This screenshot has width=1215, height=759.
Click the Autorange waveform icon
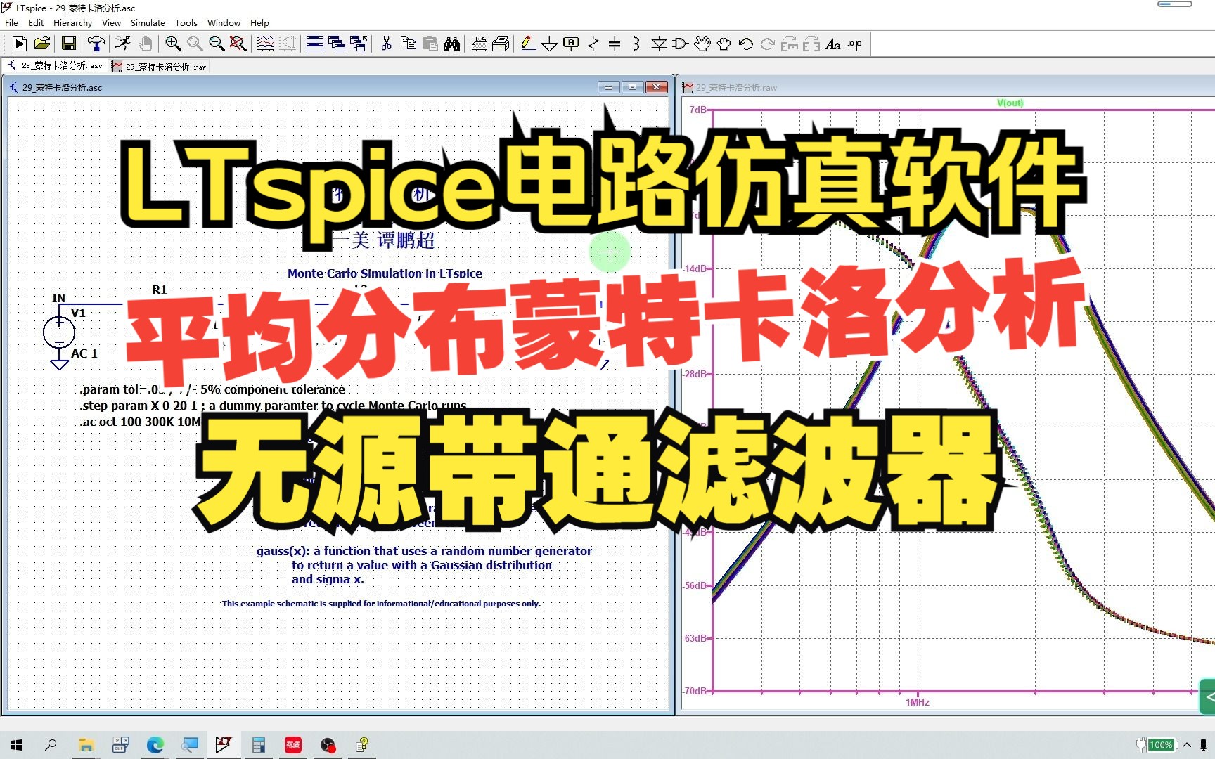point(266,44)
